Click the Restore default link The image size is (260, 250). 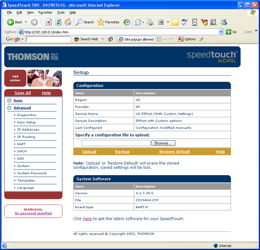point(175,151)
